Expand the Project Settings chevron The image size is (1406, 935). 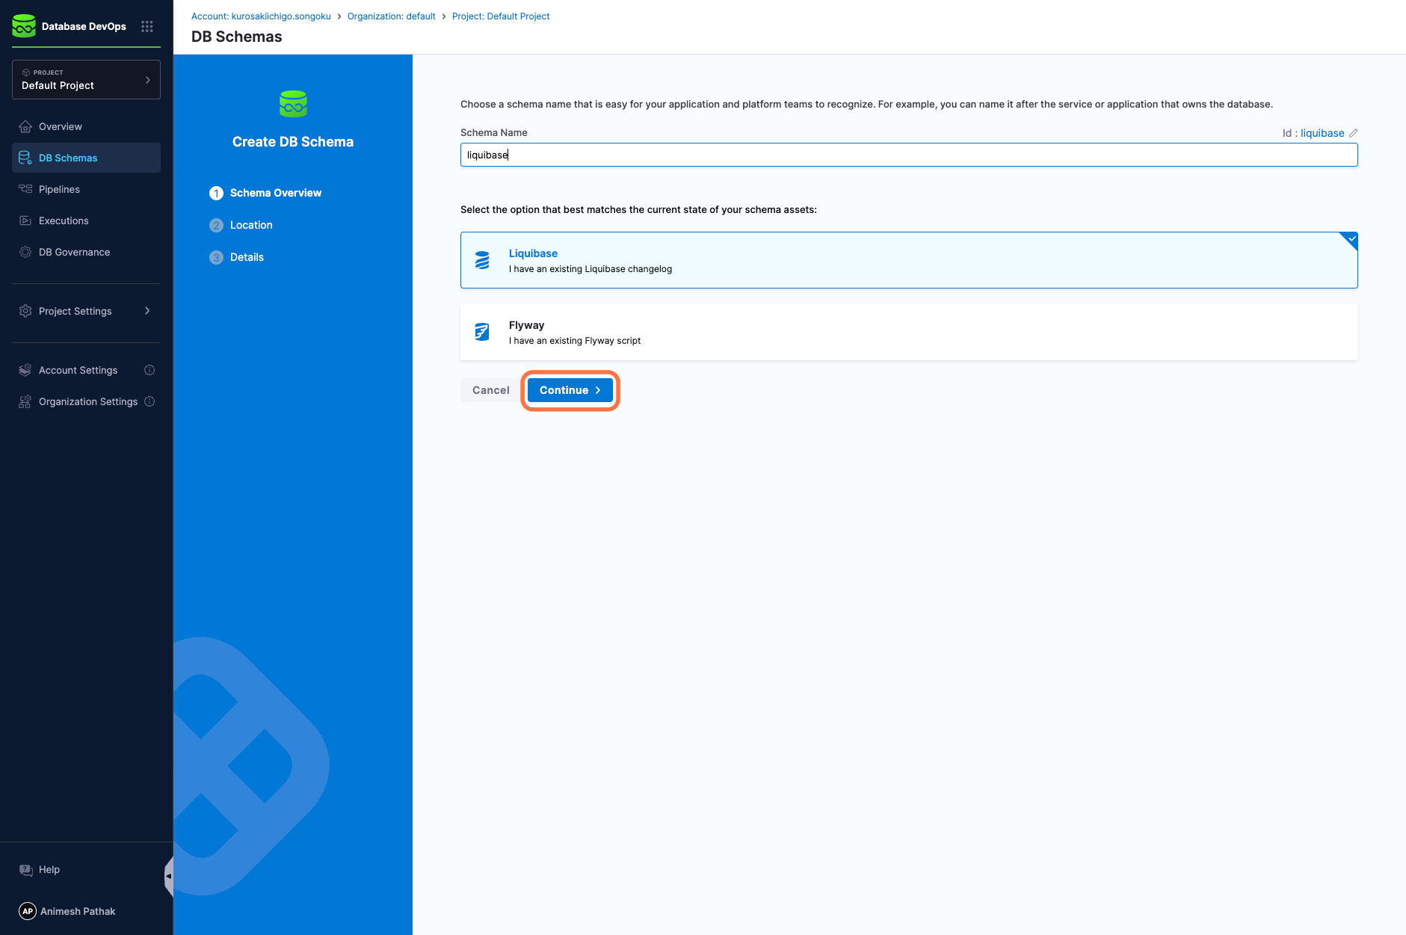[x=147, y=311]
